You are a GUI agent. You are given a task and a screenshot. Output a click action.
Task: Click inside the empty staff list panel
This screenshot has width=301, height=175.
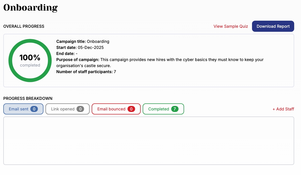point(148,140)
